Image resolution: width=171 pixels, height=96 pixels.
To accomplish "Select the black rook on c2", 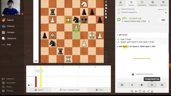I will 60,51.
